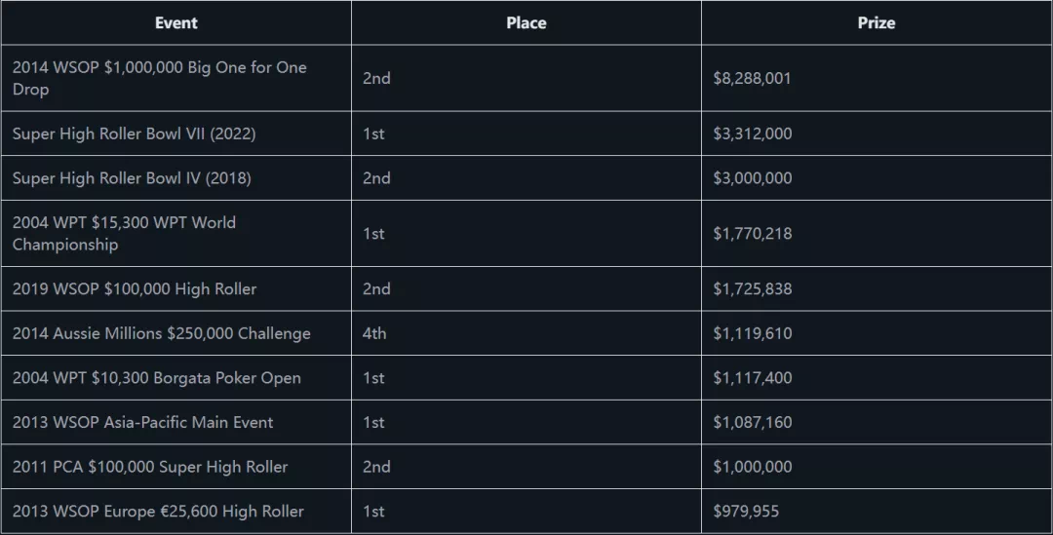Select WSOP Asia-Pacific Main Event cell
This screenshot has height=535, width=1053.
tap(143, 423)
